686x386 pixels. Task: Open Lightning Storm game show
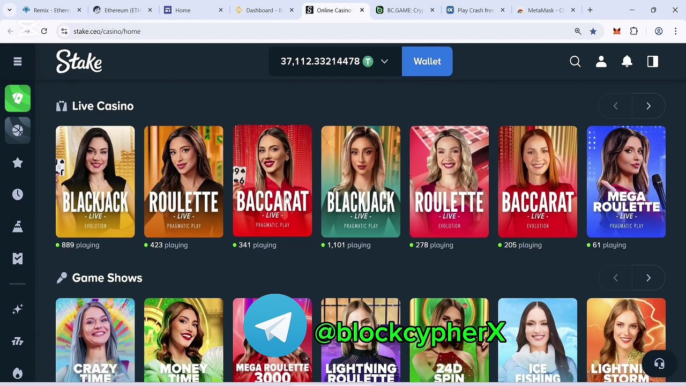point(626,340)
